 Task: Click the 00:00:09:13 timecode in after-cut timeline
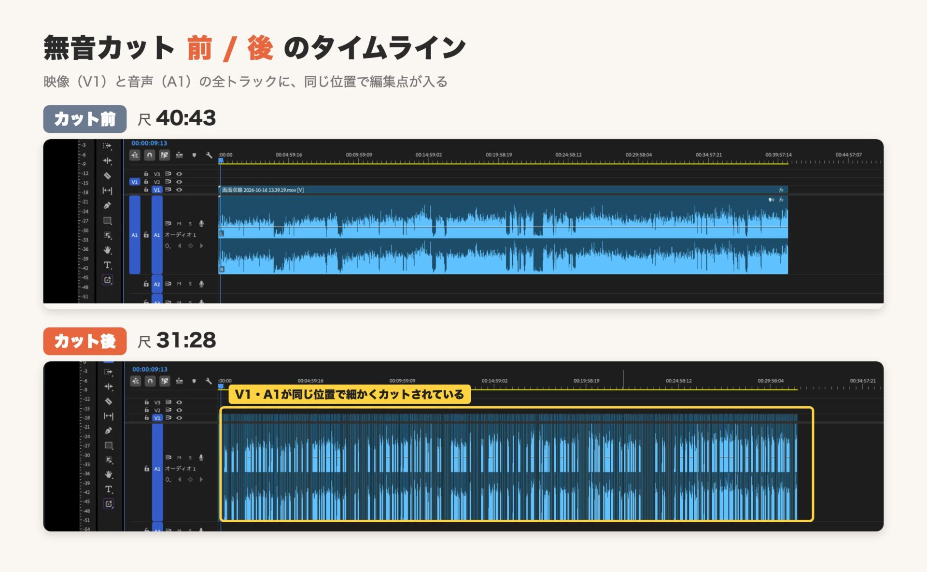pyautogui.click(x=150, y=369)
